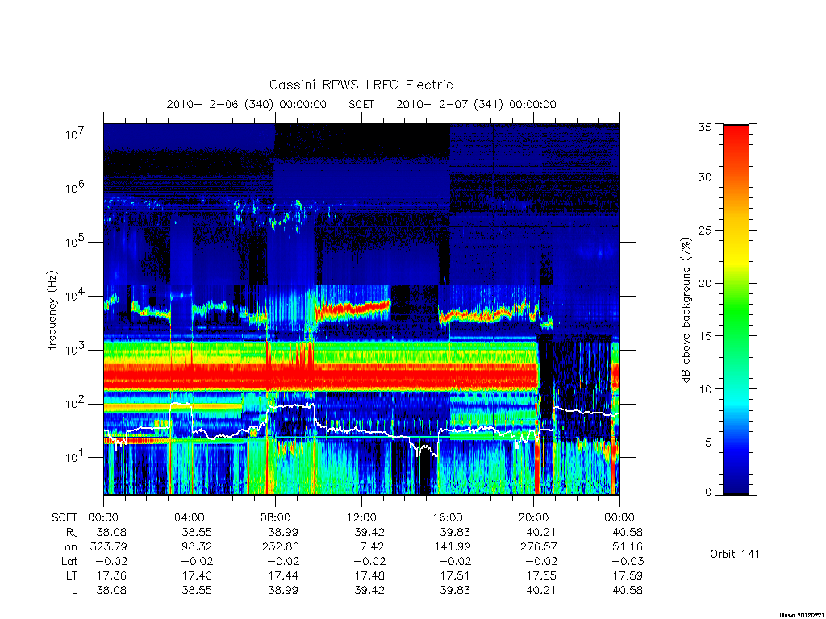Click the 10^7 frequency tick label
The image size is (826, 619).
pyautogui.click(x=76, y=135)
